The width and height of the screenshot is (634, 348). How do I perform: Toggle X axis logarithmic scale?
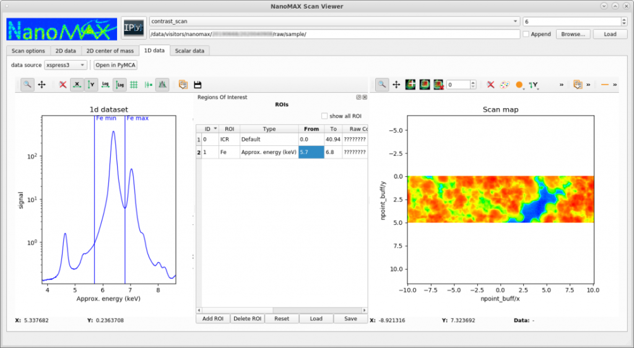click(x=105, y=85)
